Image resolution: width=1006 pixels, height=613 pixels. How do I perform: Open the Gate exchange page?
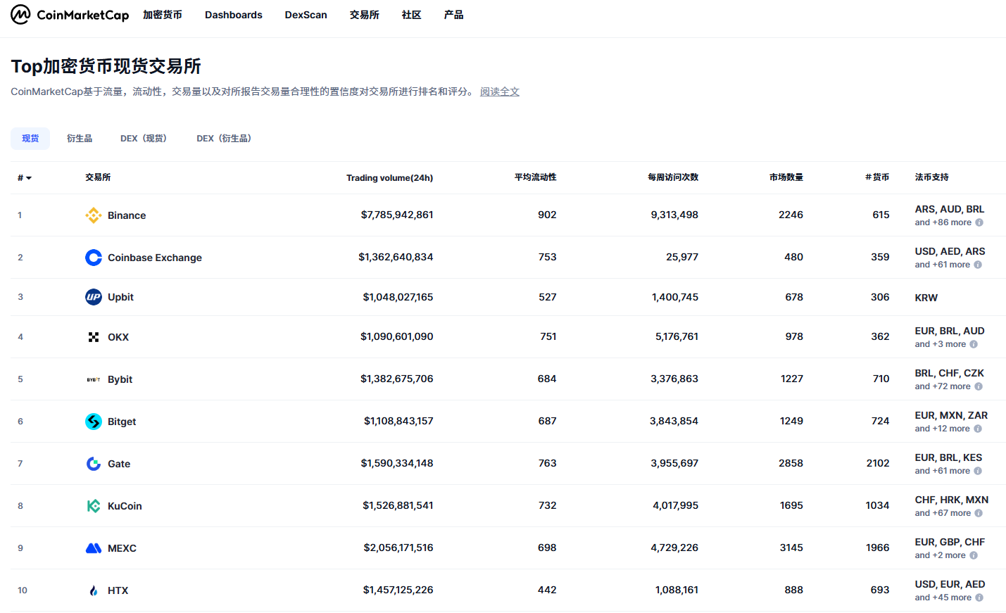click(119, 464)
